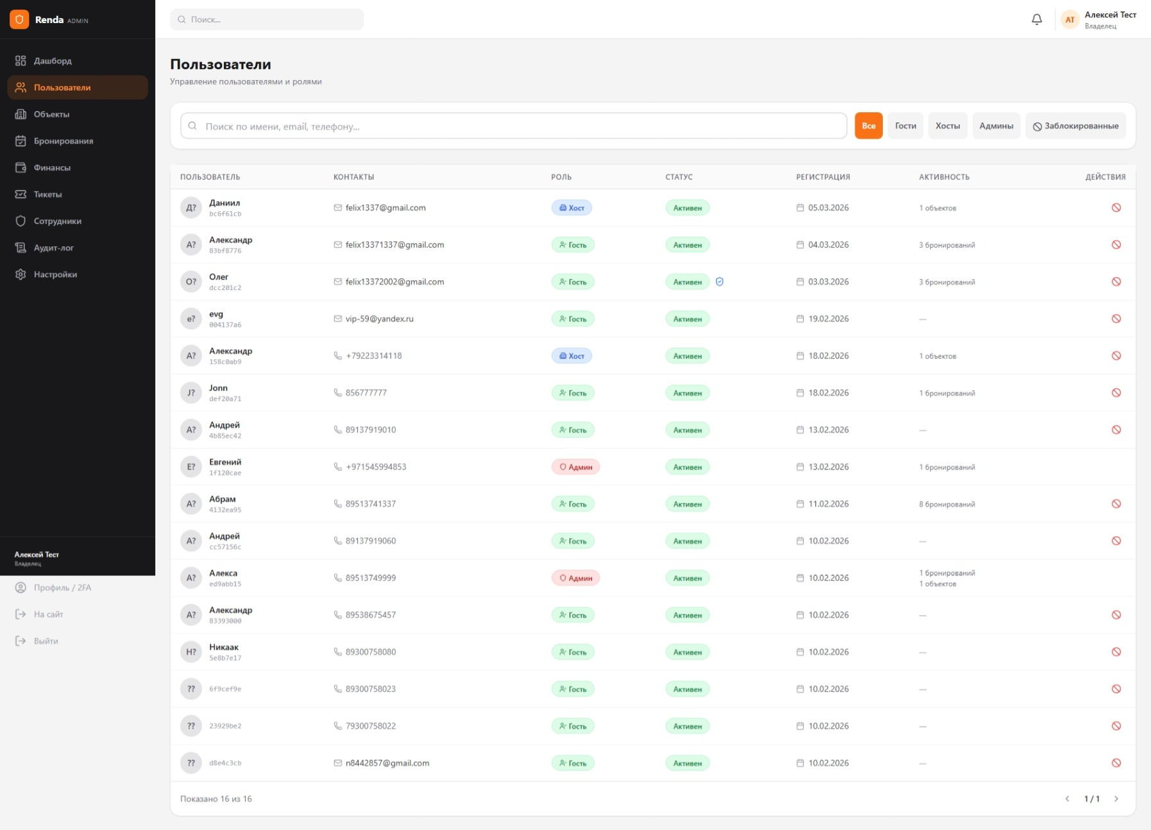The image size is (1151, 830).
Task: Block user Даниил via the ban icon
Action: pos(1116,208)
